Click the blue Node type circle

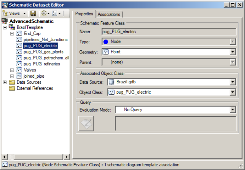(106, 42)
